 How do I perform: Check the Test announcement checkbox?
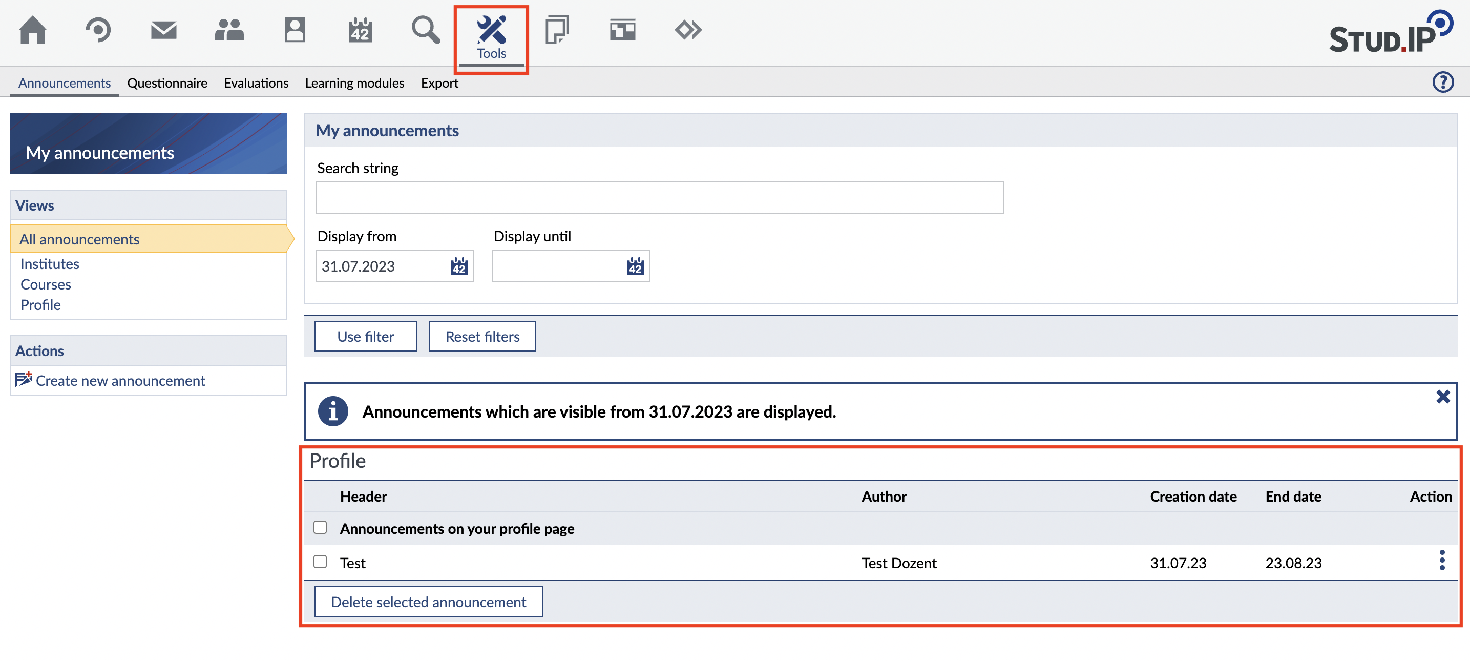[x=320, y=562]
